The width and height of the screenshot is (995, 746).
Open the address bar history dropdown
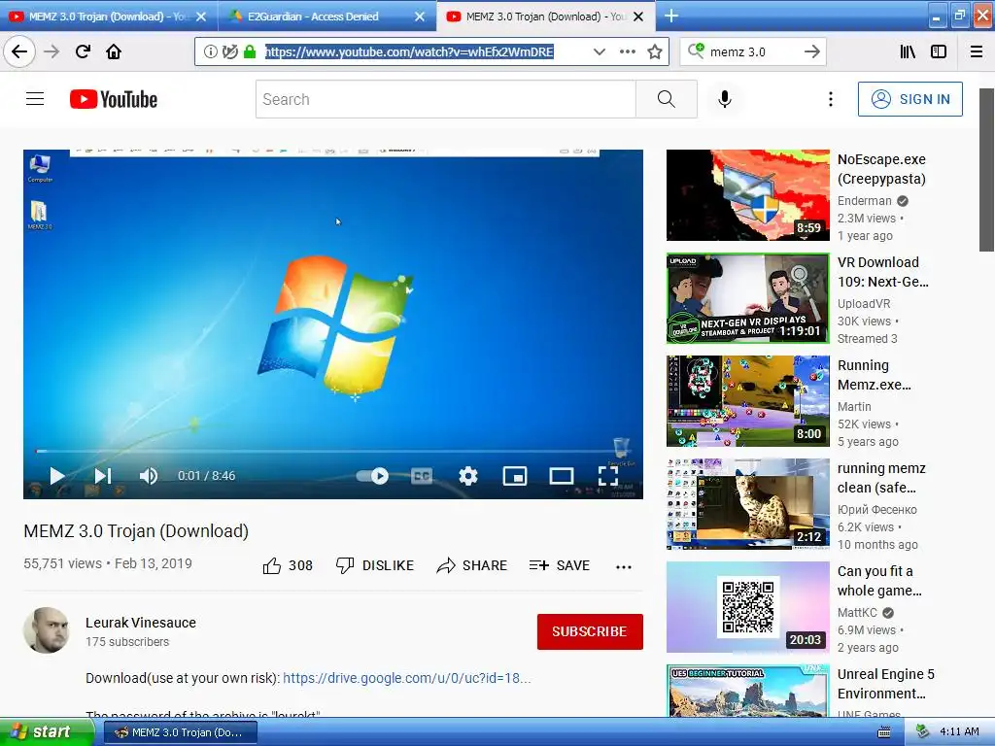click(599, 51)
